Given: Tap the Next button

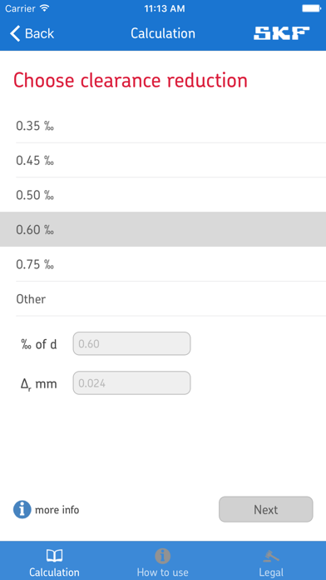Looking at the screenshot, I should click(x=266, y=509).
